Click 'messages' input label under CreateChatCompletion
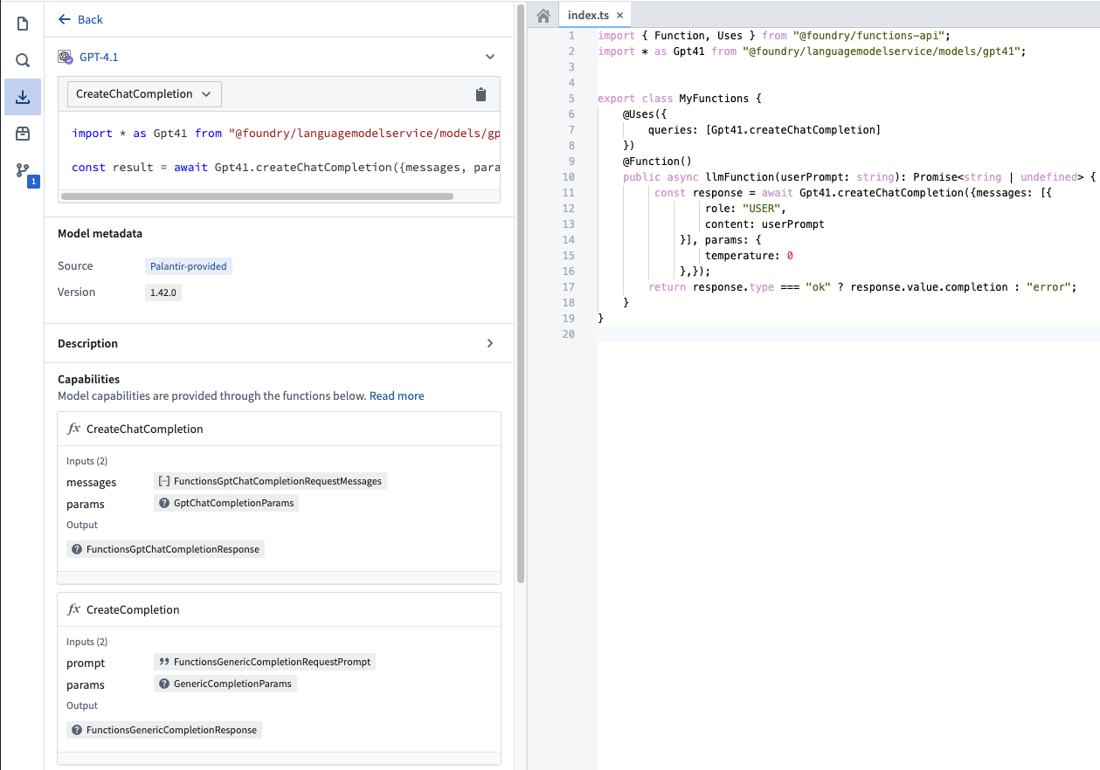This screenshot has height=770, width=1100. pos(91,482)
